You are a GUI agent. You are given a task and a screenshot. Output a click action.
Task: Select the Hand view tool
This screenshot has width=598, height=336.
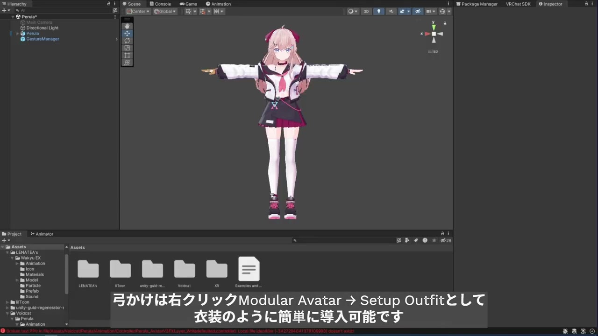(127, 26)
